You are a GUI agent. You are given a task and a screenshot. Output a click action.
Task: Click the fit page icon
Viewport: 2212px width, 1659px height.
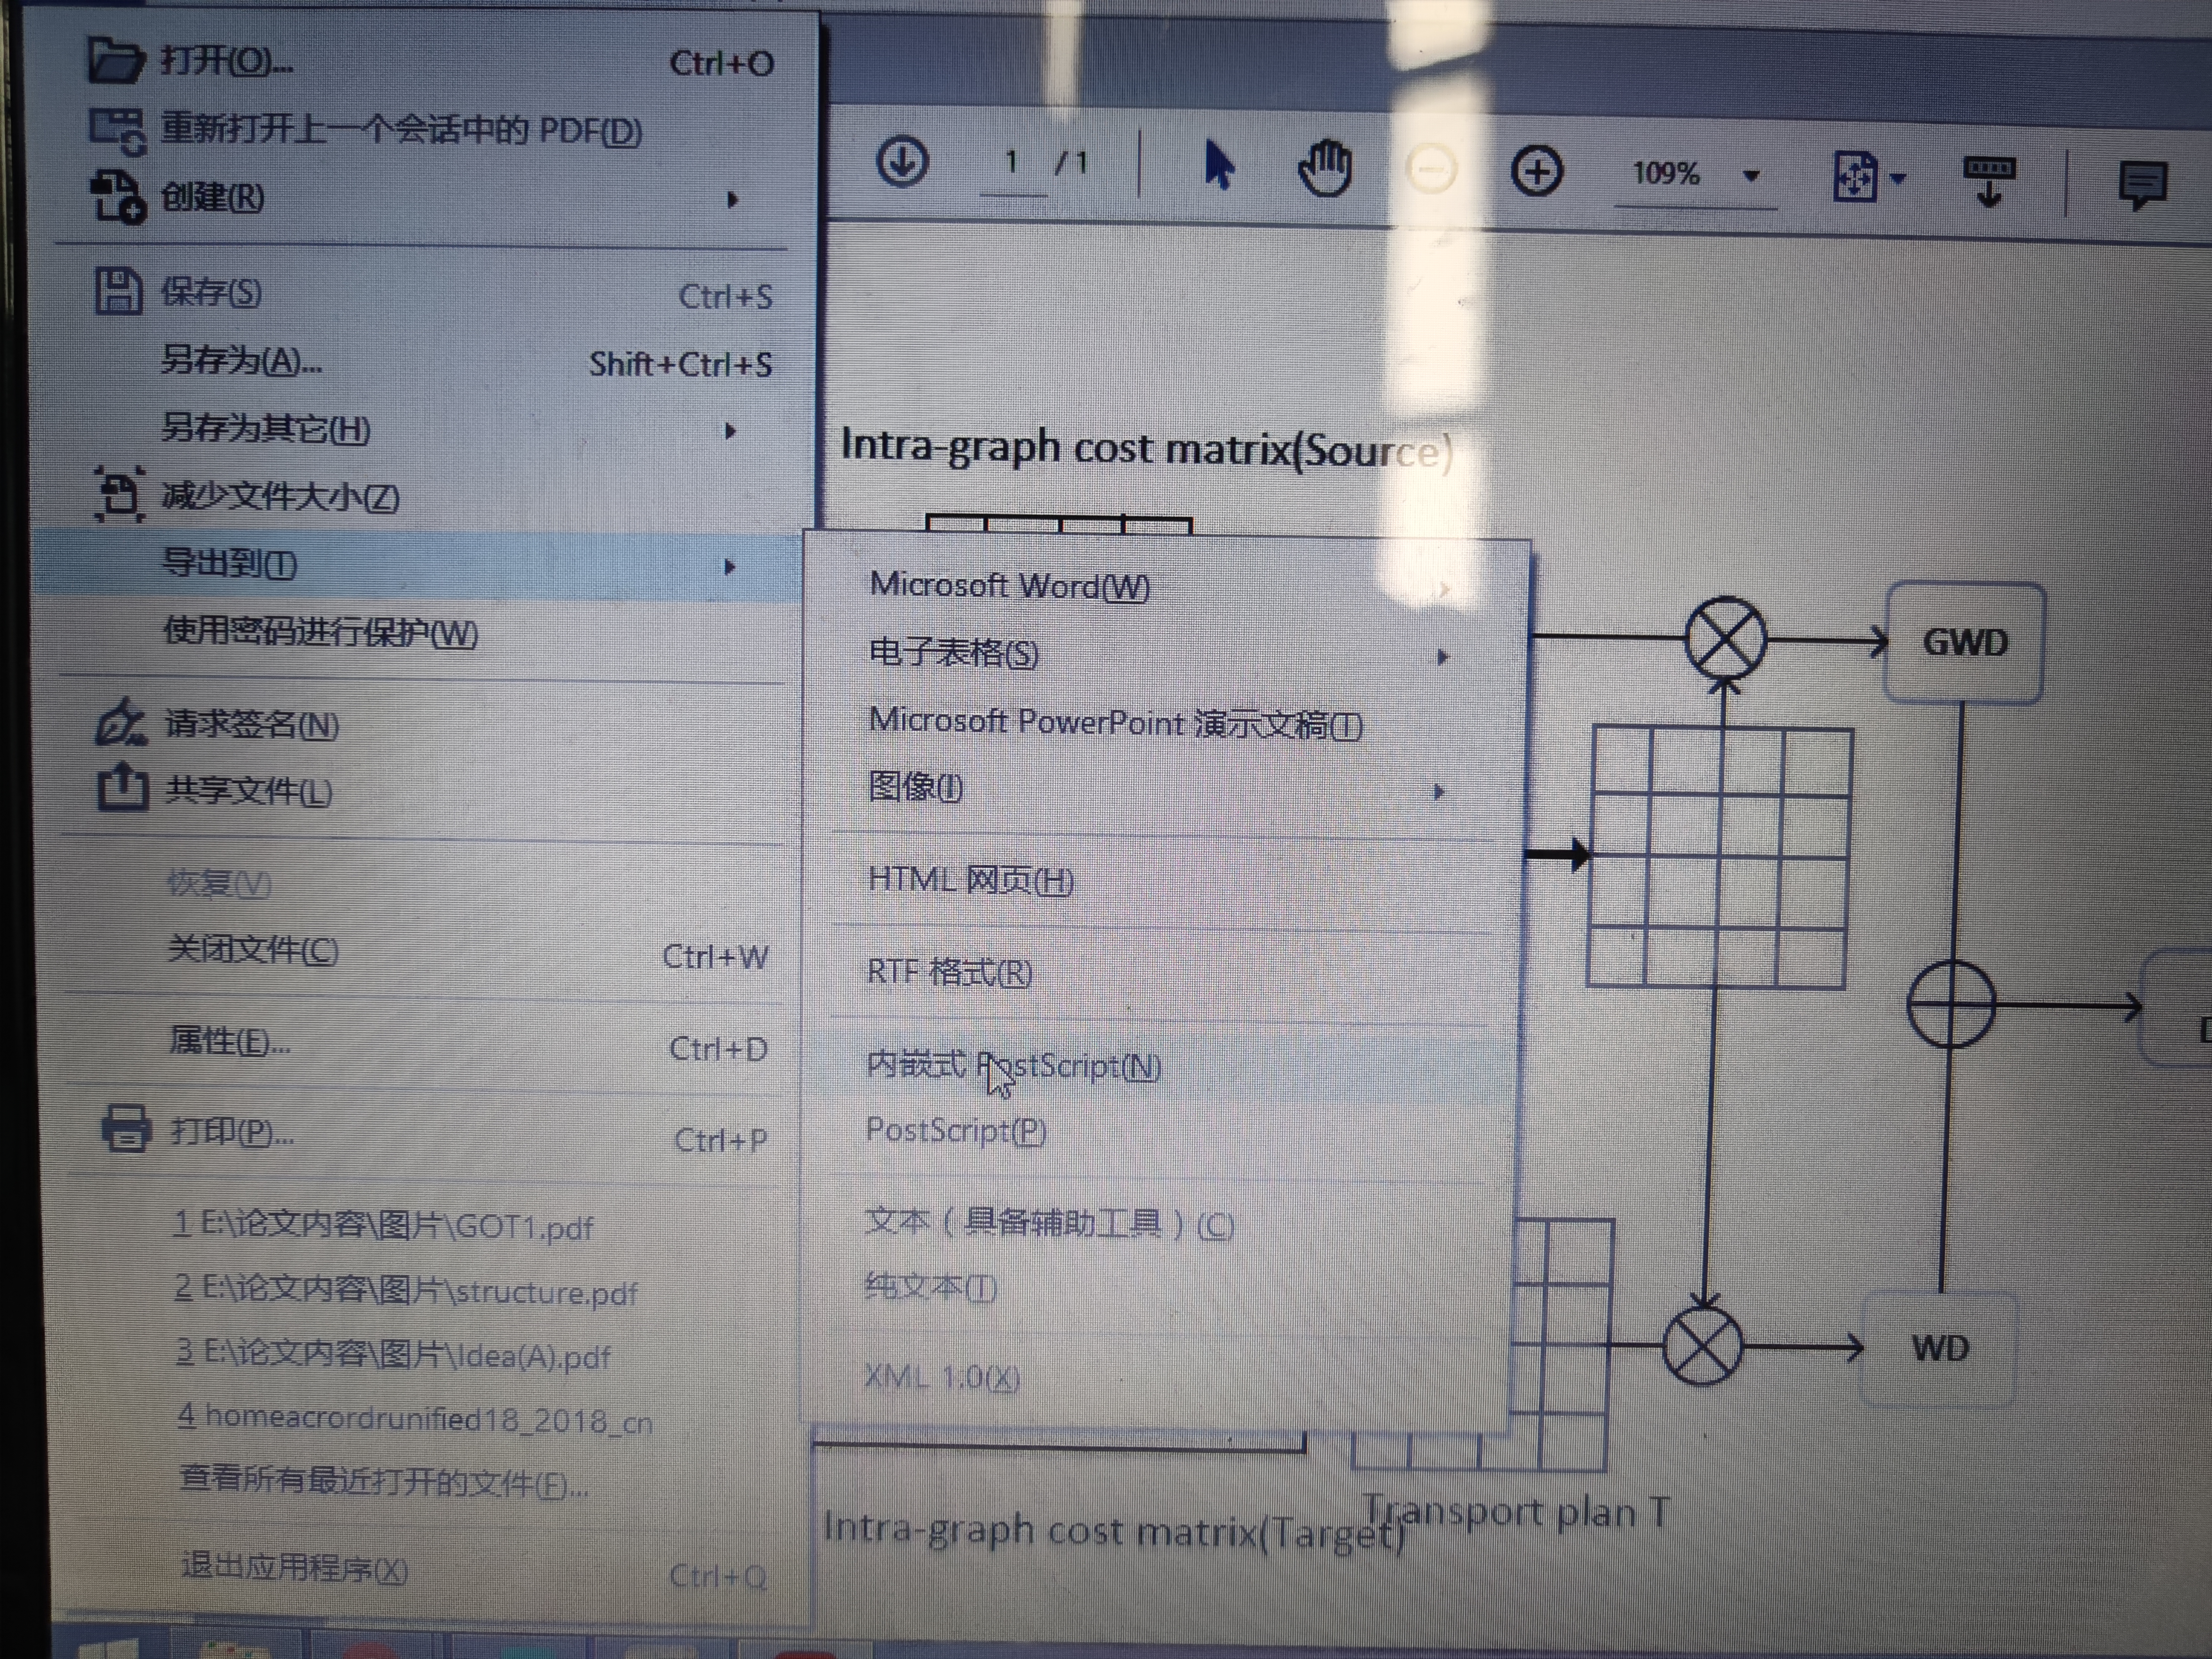pos(1856,177)
